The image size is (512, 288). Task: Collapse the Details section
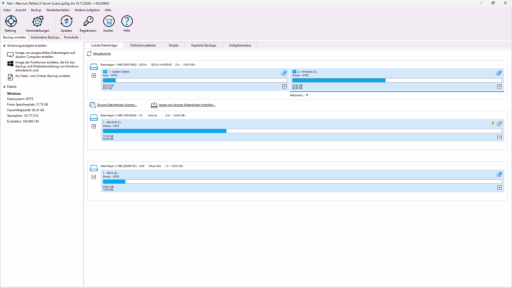click(x=4, y=87)
